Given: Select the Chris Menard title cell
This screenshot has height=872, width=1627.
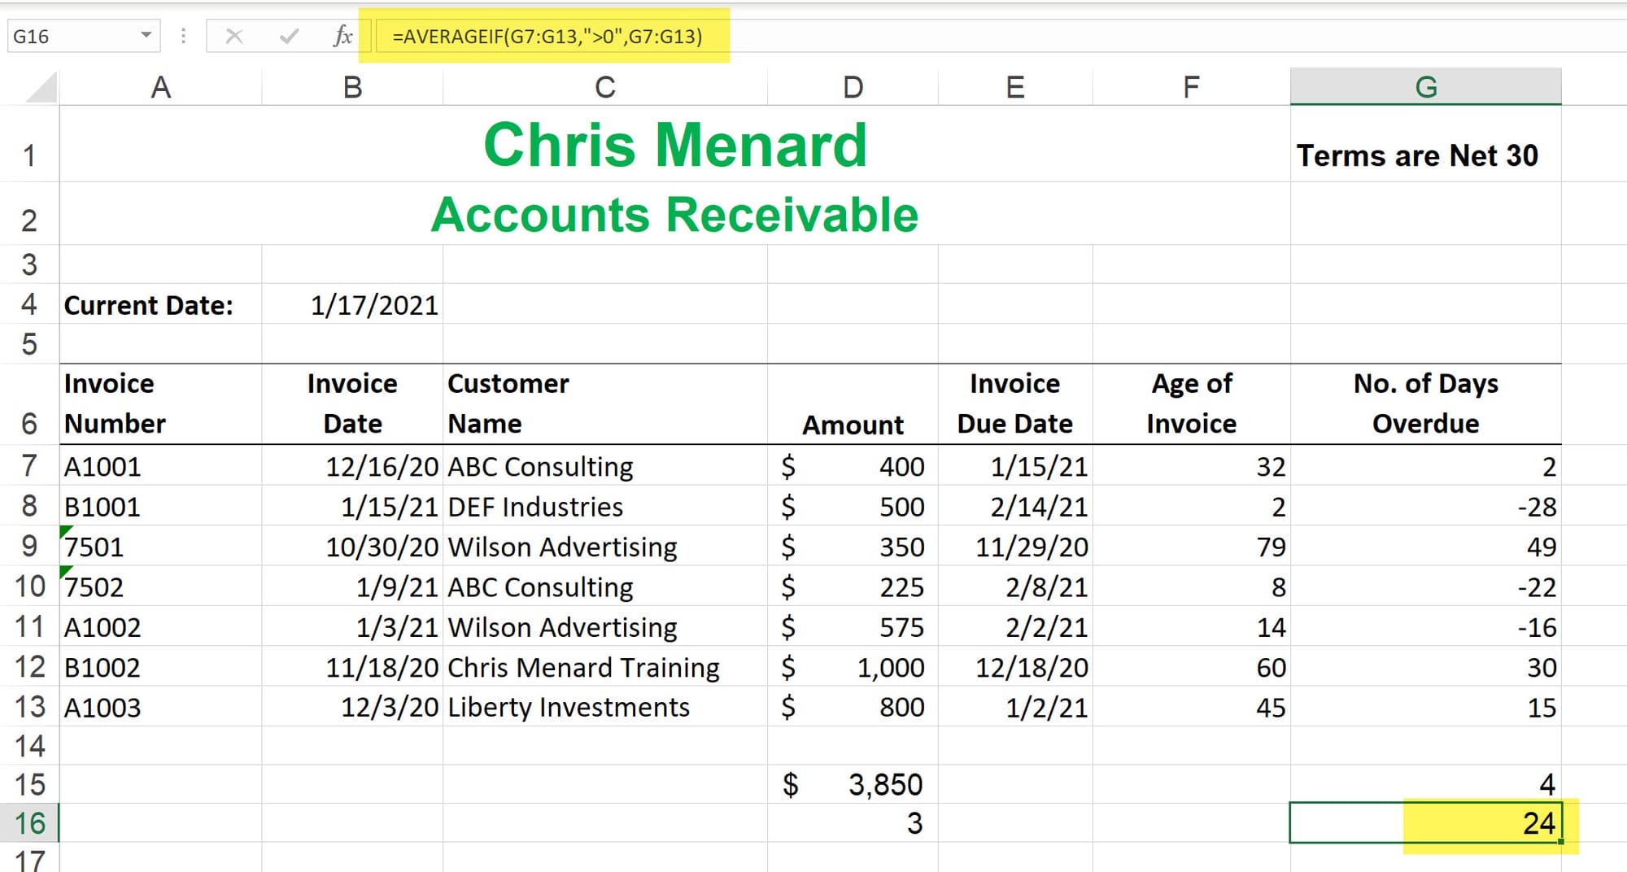Looking at the screenshot, I should point(675,146).
